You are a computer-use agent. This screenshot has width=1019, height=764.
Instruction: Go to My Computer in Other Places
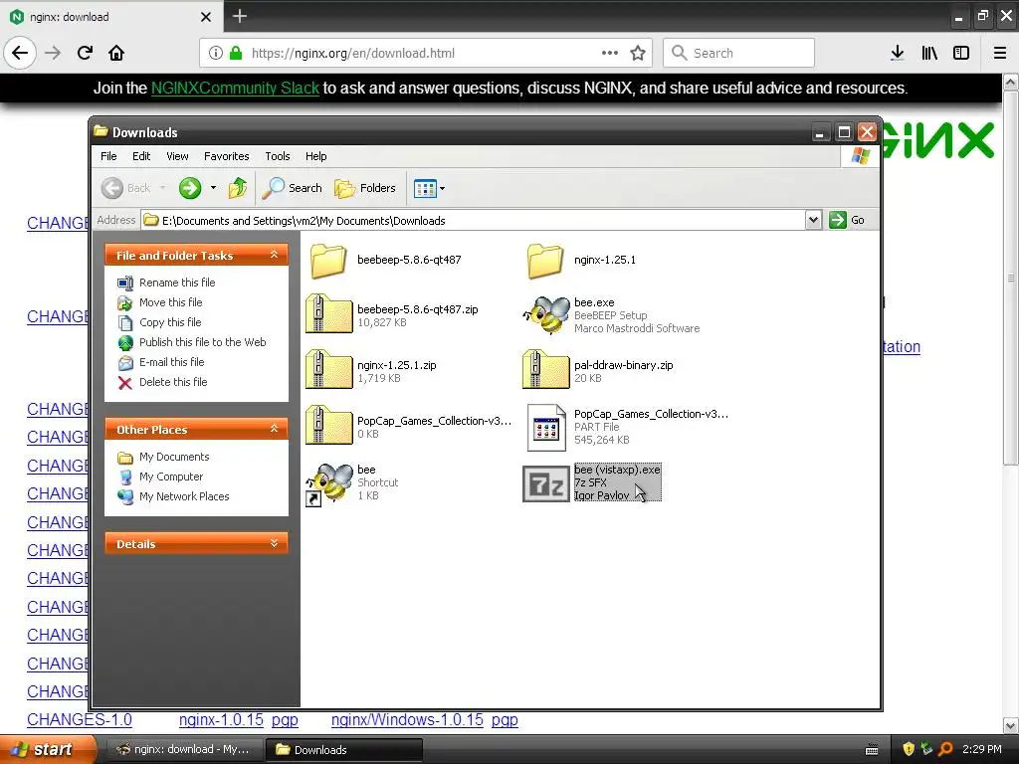tap(171, 477)
